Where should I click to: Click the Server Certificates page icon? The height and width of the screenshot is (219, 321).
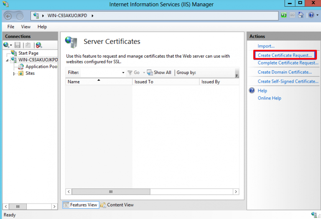[71, 42]
